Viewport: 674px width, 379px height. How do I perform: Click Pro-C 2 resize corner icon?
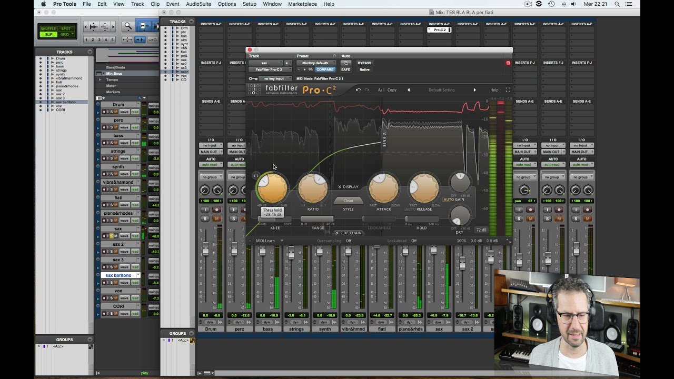coord(508,241)
